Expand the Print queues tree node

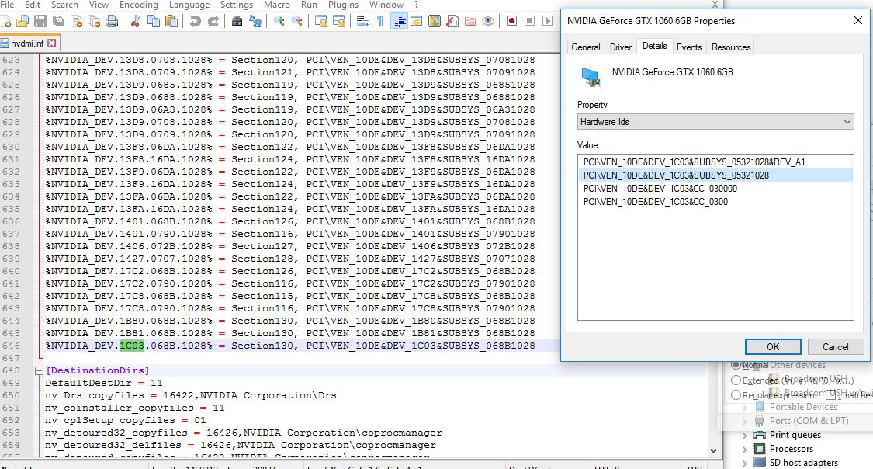(744, 435)
